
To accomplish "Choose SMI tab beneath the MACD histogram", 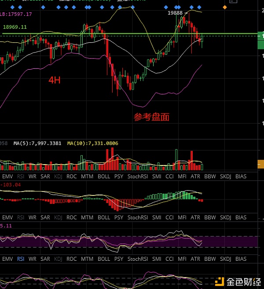I will click(x=157, y=218).
